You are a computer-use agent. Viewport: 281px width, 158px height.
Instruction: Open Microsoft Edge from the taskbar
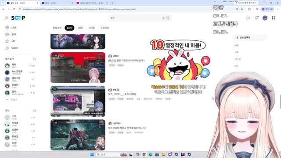(151, 154)
